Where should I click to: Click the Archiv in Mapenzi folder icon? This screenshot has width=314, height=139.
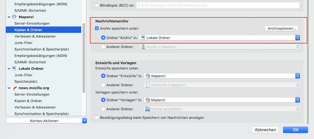[x=143, y=47]
